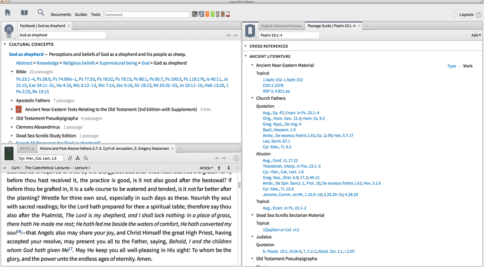Close the locator bar with the X
This screenshot has width=484, height=267.
pyautogui.click(x=237, y=168)
